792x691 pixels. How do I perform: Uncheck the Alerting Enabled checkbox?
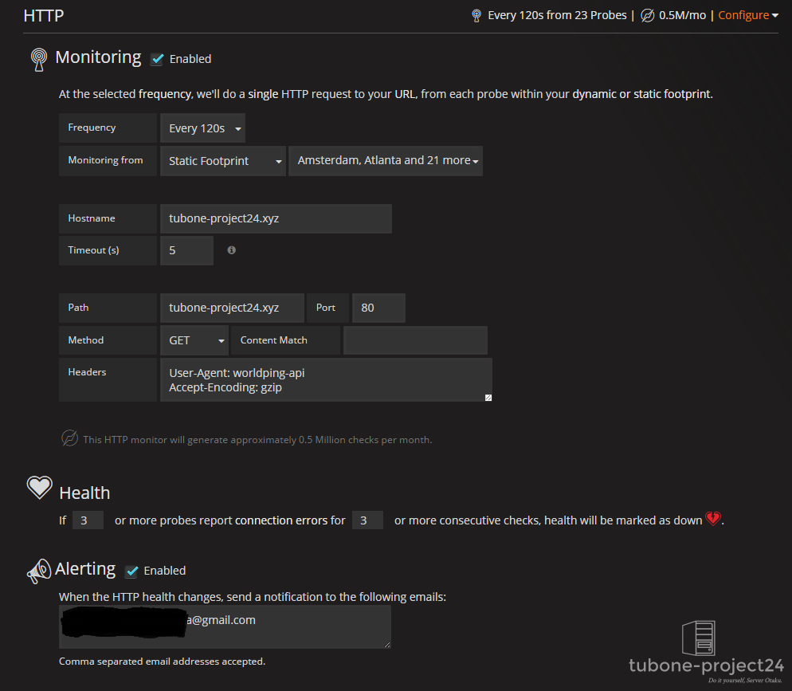[x=132, y=571]
